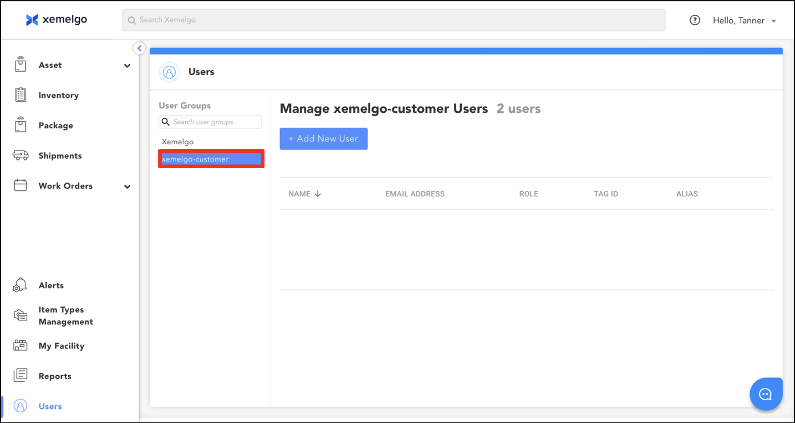Click the Alerts bell icon
Viewport: 795px width, 423px height.
(20, 285)
